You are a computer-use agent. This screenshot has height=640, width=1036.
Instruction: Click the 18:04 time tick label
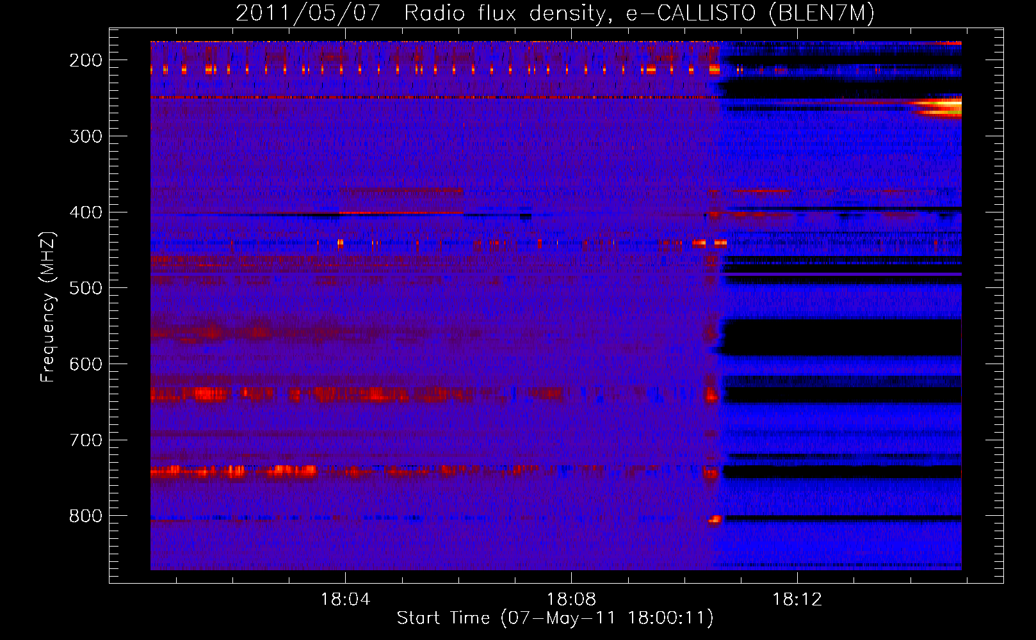345,600
